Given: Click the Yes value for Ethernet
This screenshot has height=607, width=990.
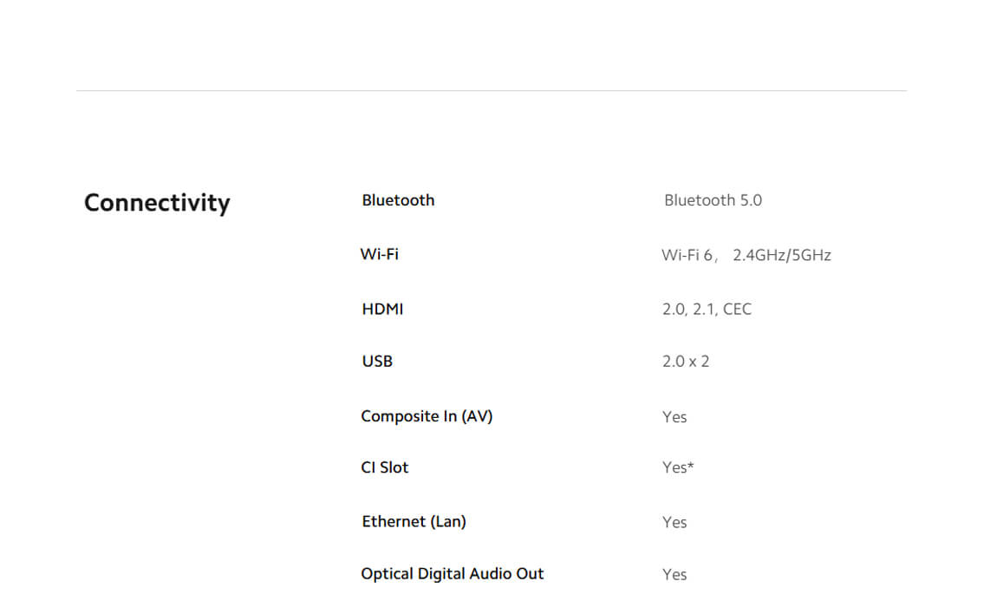Looking at the screenshot, I should coord(674,522).
